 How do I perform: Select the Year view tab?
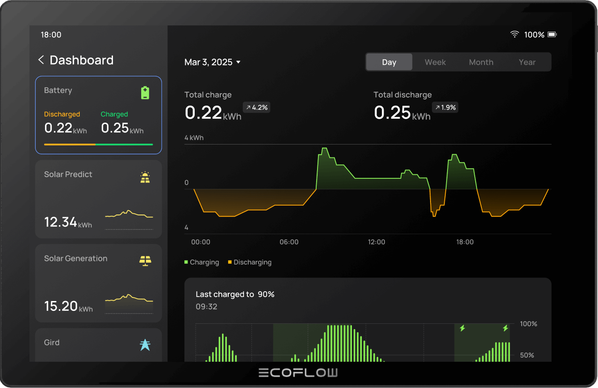coord(527,62)
